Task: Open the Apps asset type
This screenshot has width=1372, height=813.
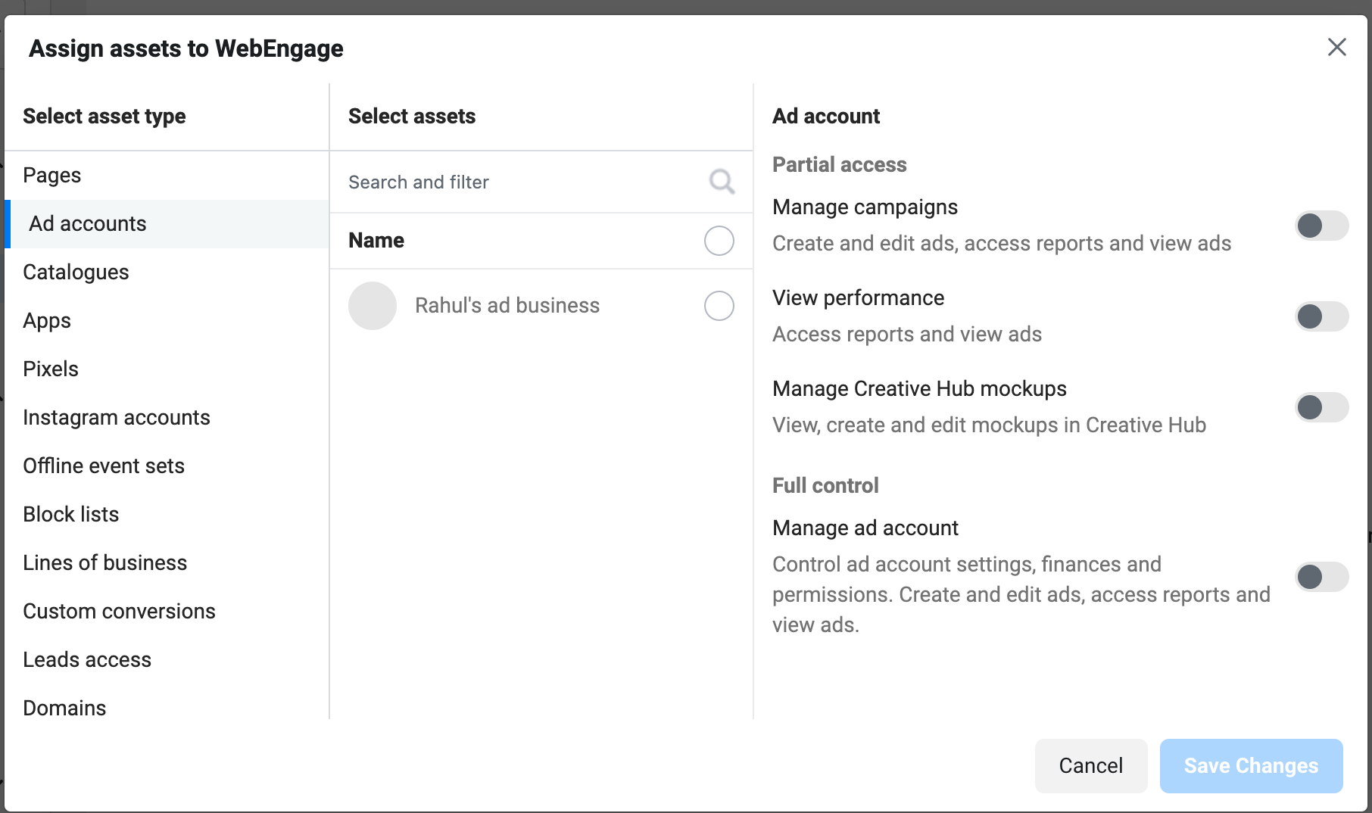Action: coord(47,321)
